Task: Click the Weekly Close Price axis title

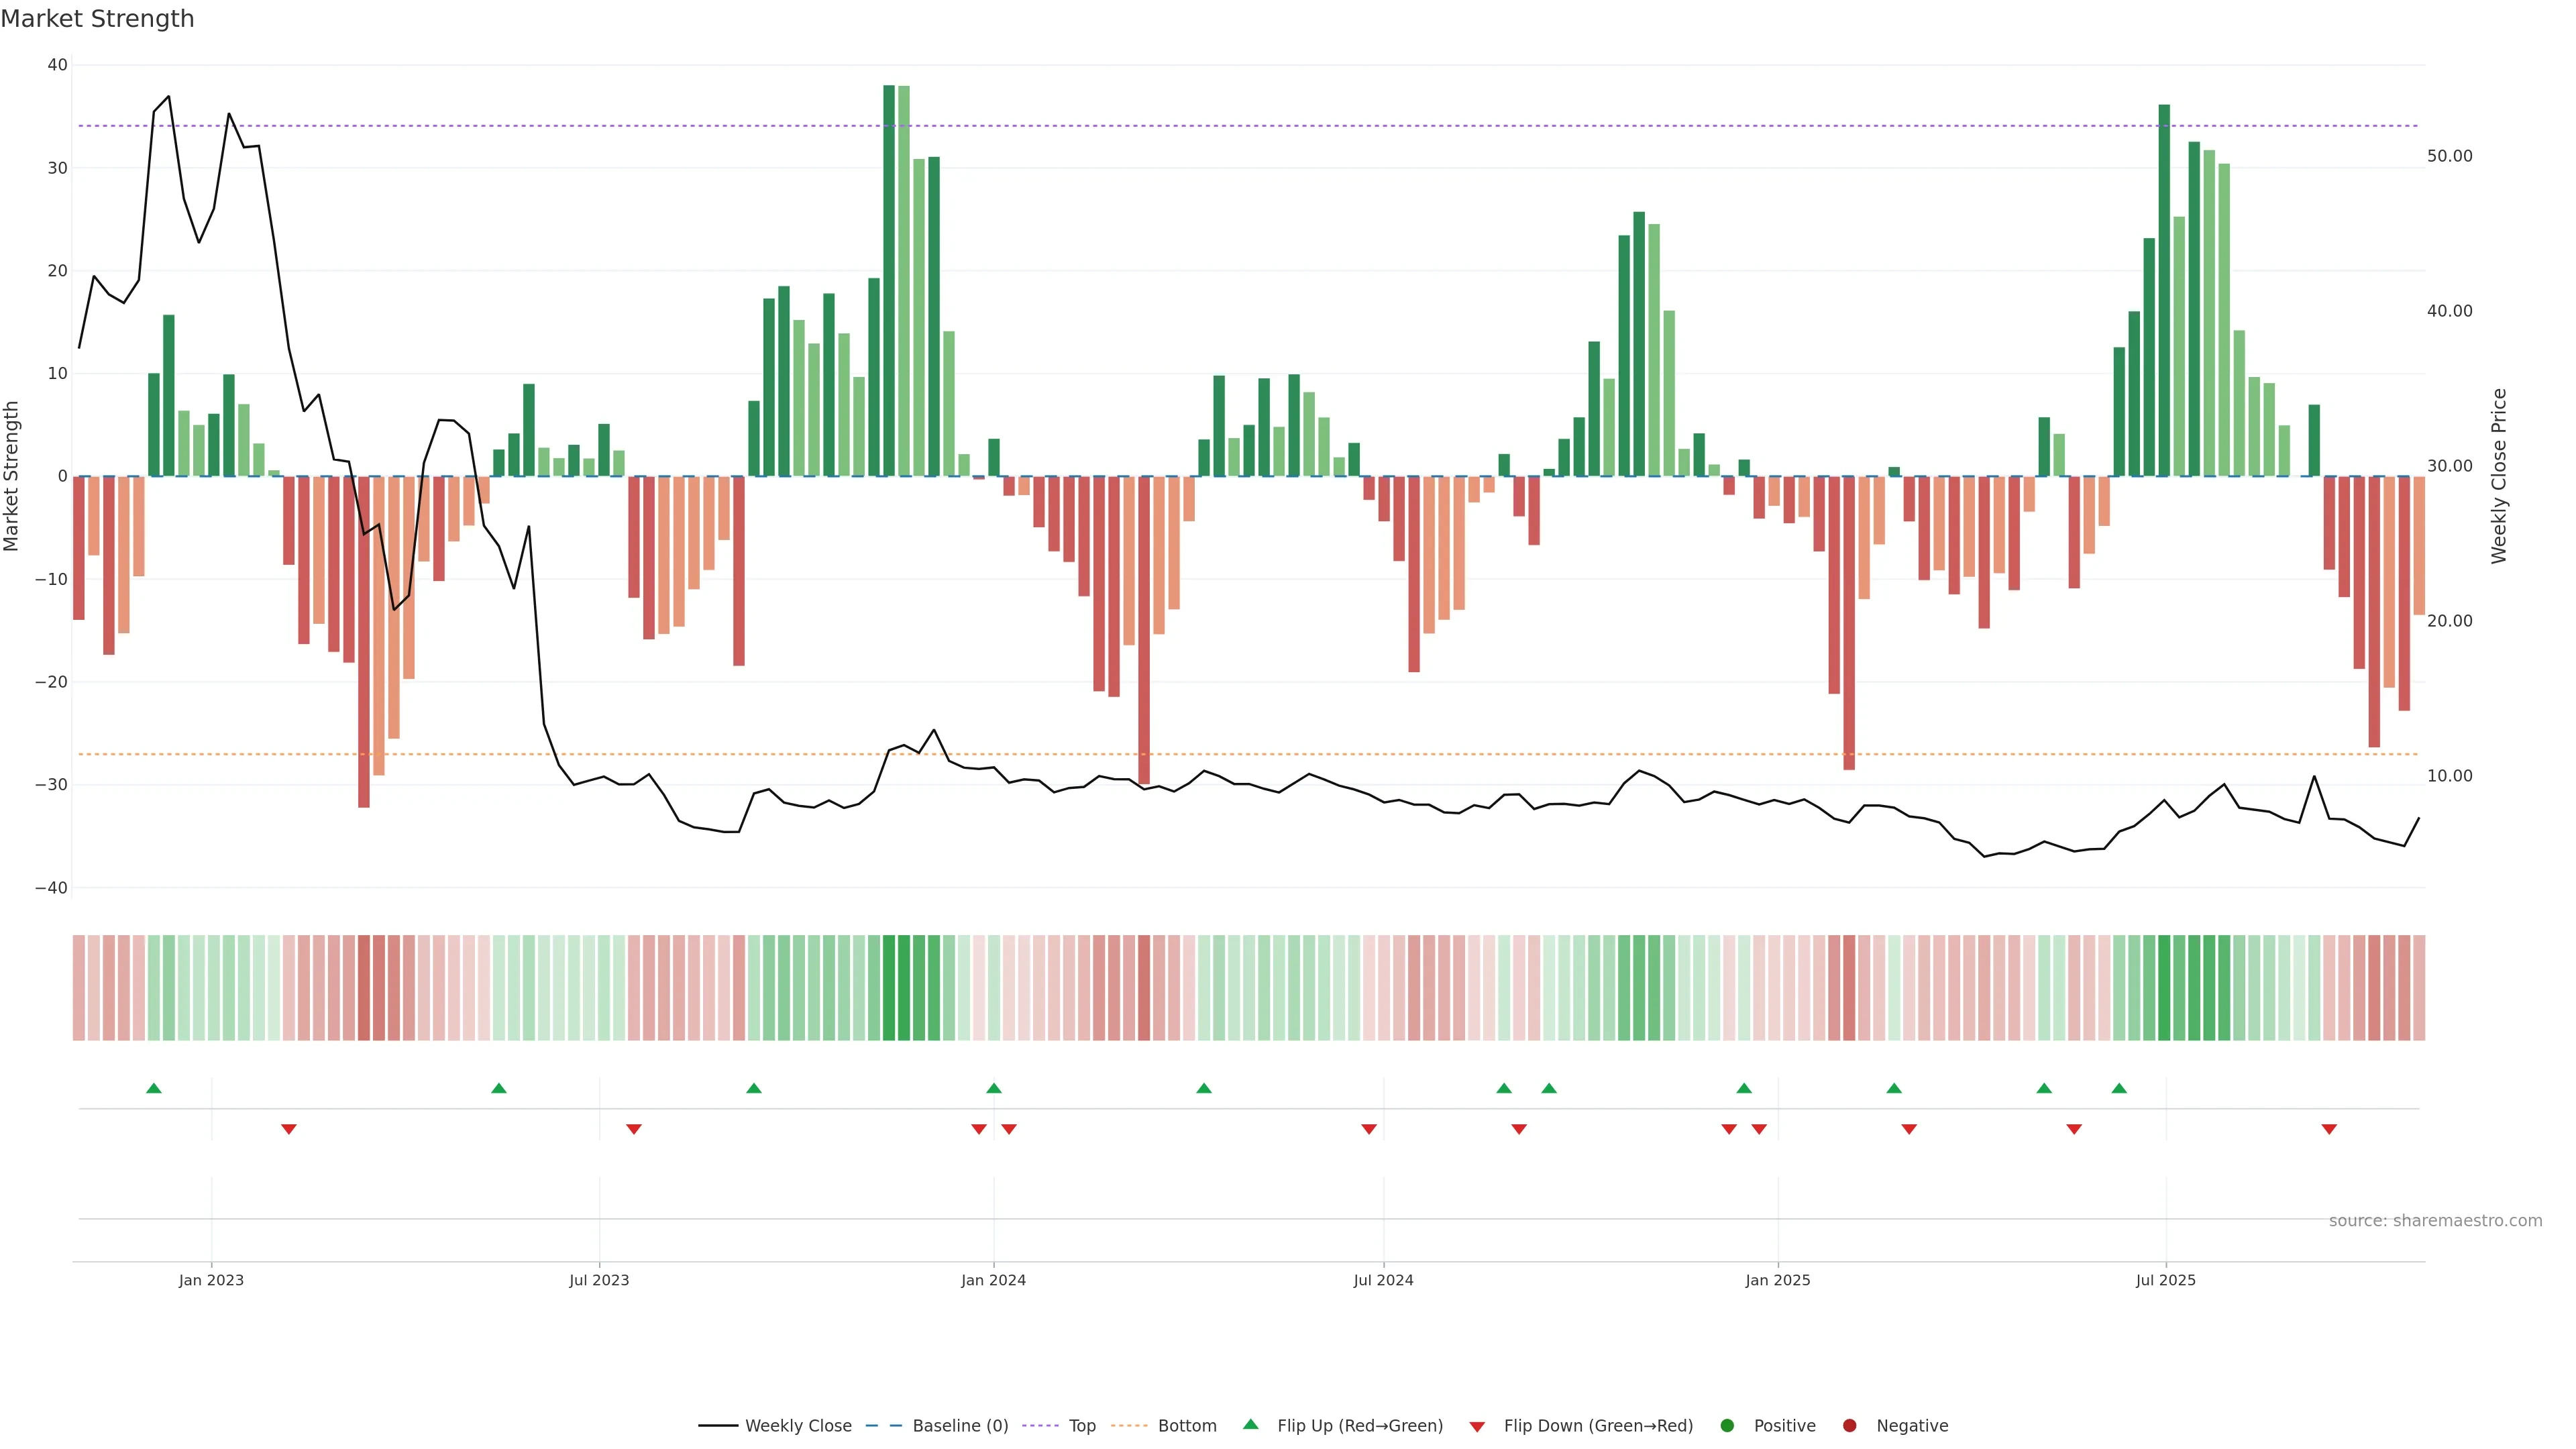Action: tap(2499, 476)
